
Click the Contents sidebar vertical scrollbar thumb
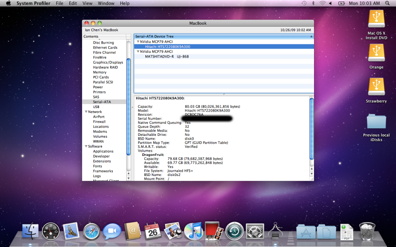[128, 107]
